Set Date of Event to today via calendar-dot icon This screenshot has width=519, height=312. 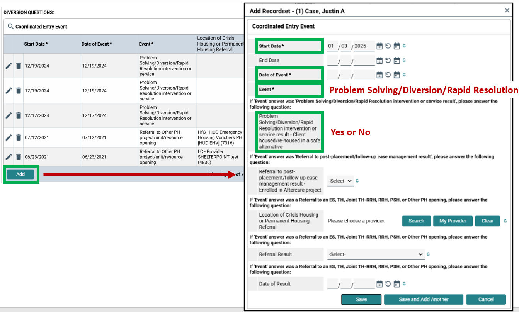tap(396, 75)
